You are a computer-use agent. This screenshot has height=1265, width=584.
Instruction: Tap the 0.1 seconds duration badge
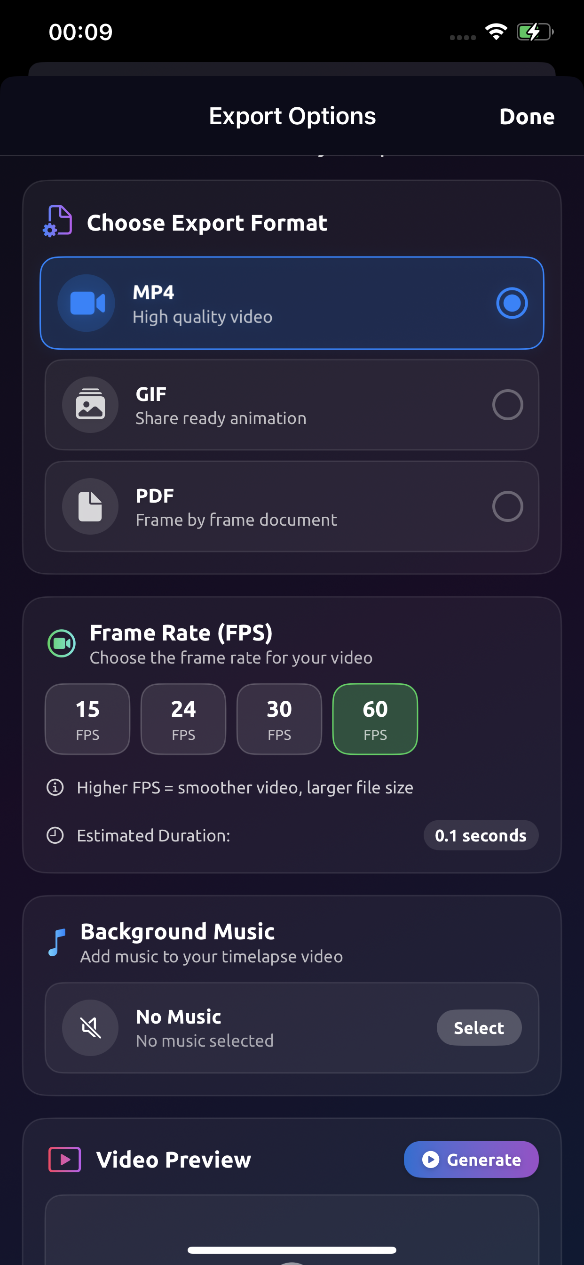481,835
